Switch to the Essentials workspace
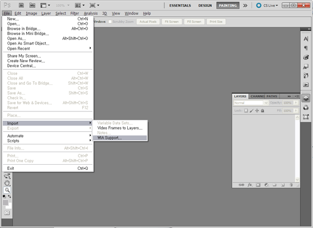 [x=180, y=5]
